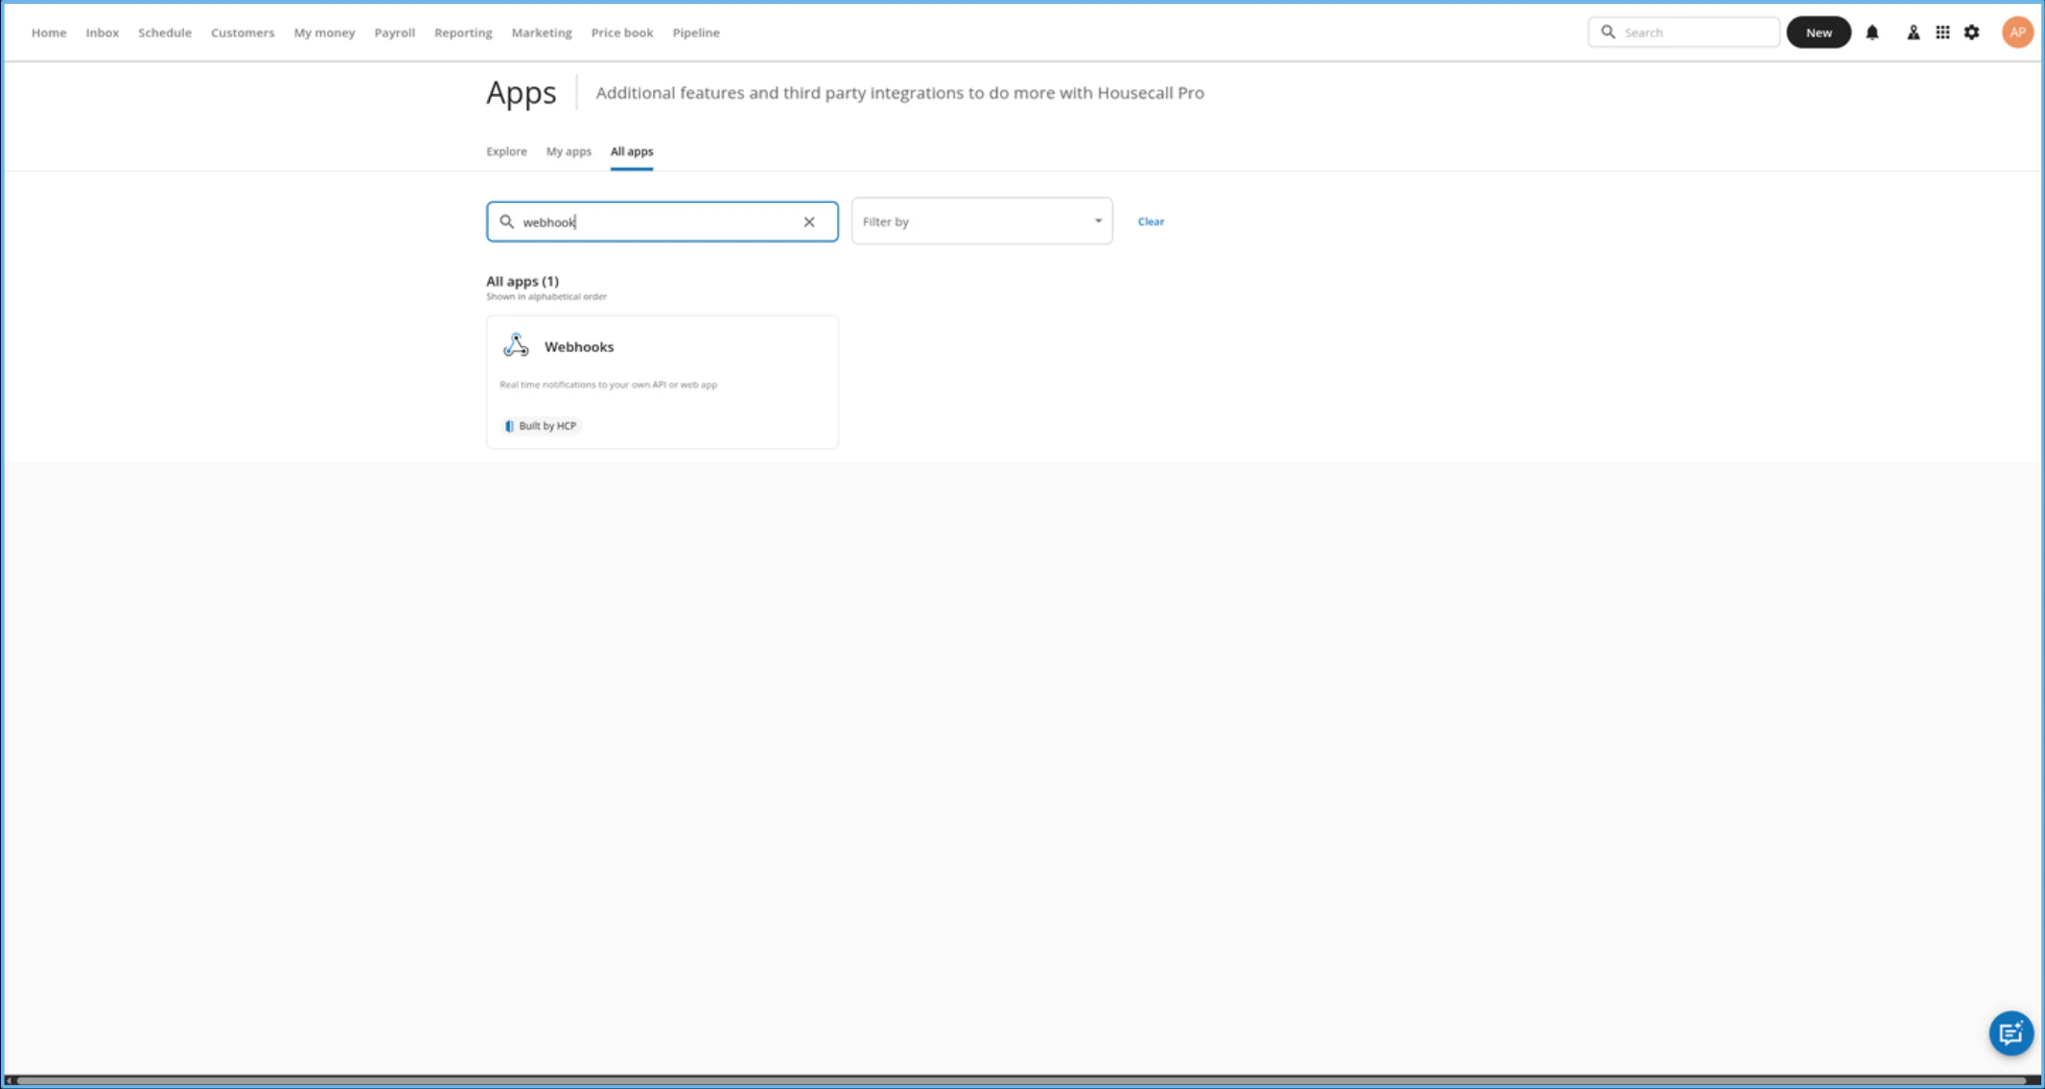2045x1089 pixels.
Task: Click the Clear filters link
Action: point(1150,221)
